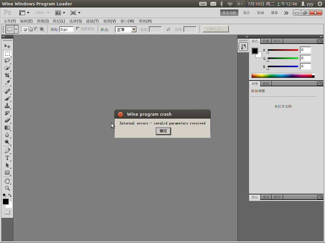Click the foreground color swatch in 颜色 panel

pyautogui.click(x=255, y=51)
